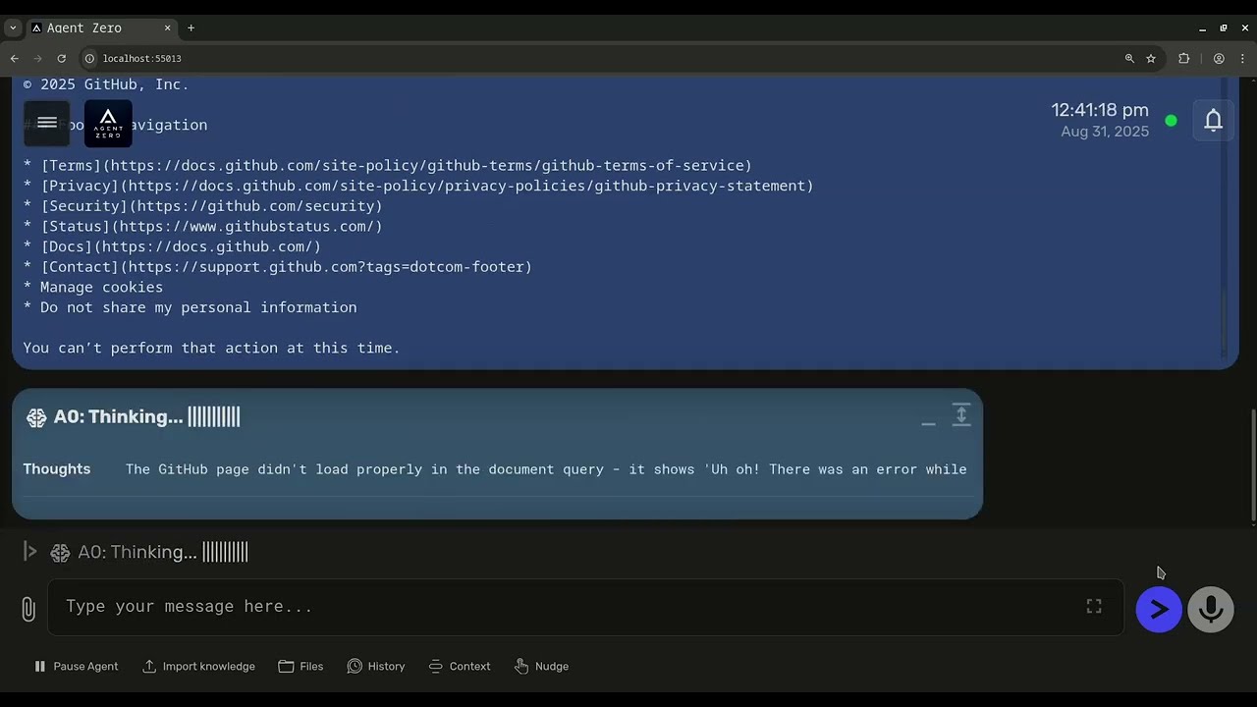Open the Chrome tab search dropdown
The image size is (1257, 707).
pyautogui.click(x=13, y=27)
